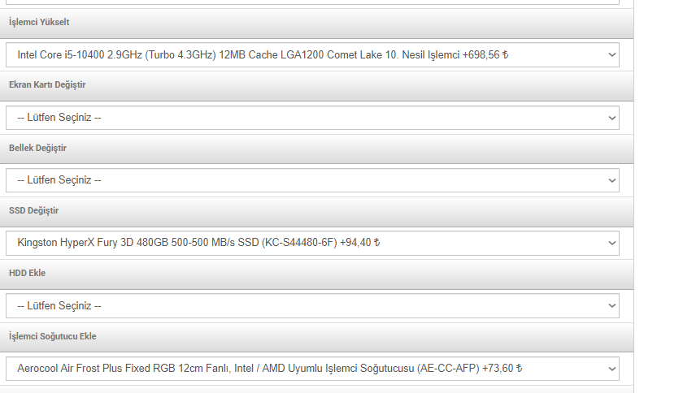Click the chevron arrow on the HDD dropdown
The image size is (683, 393).
click(612, 306)
